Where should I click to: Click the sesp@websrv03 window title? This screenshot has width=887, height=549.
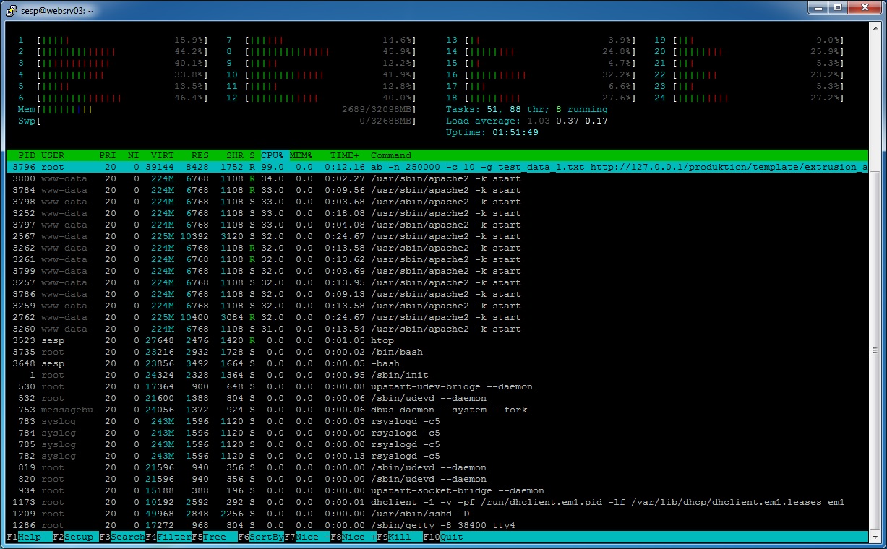(56, 9)
